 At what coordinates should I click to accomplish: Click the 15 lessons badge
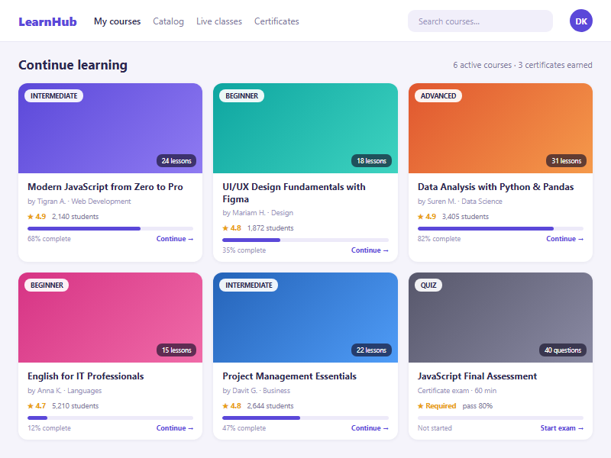pyautogui.click(x=176, y=350)
